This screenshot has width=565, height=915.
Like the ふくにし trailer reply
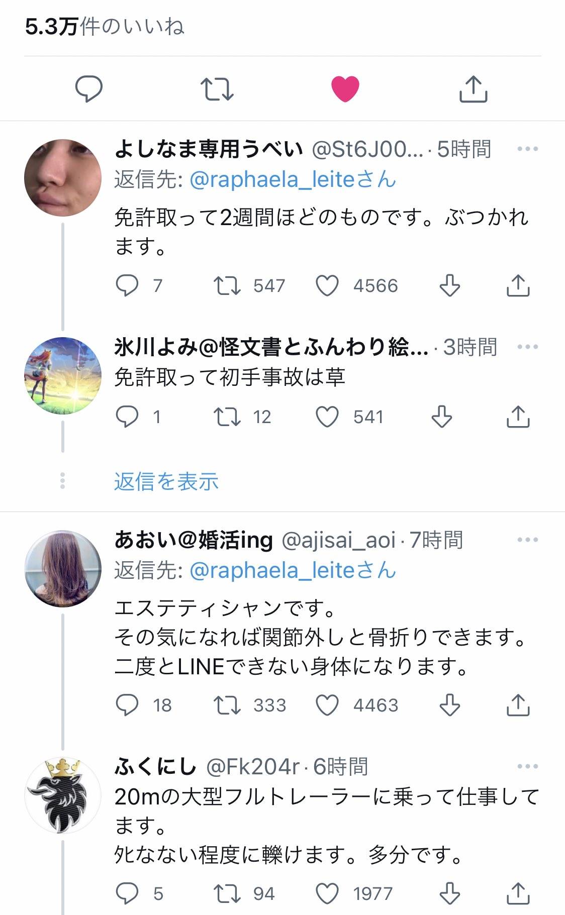[327, 893]
